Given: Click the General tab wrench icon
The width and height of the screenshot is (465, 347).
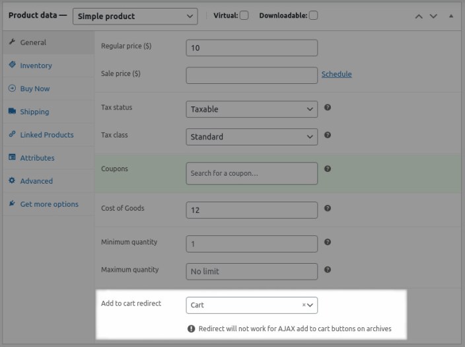Looking at the screenshot, I should pos(12,42).
